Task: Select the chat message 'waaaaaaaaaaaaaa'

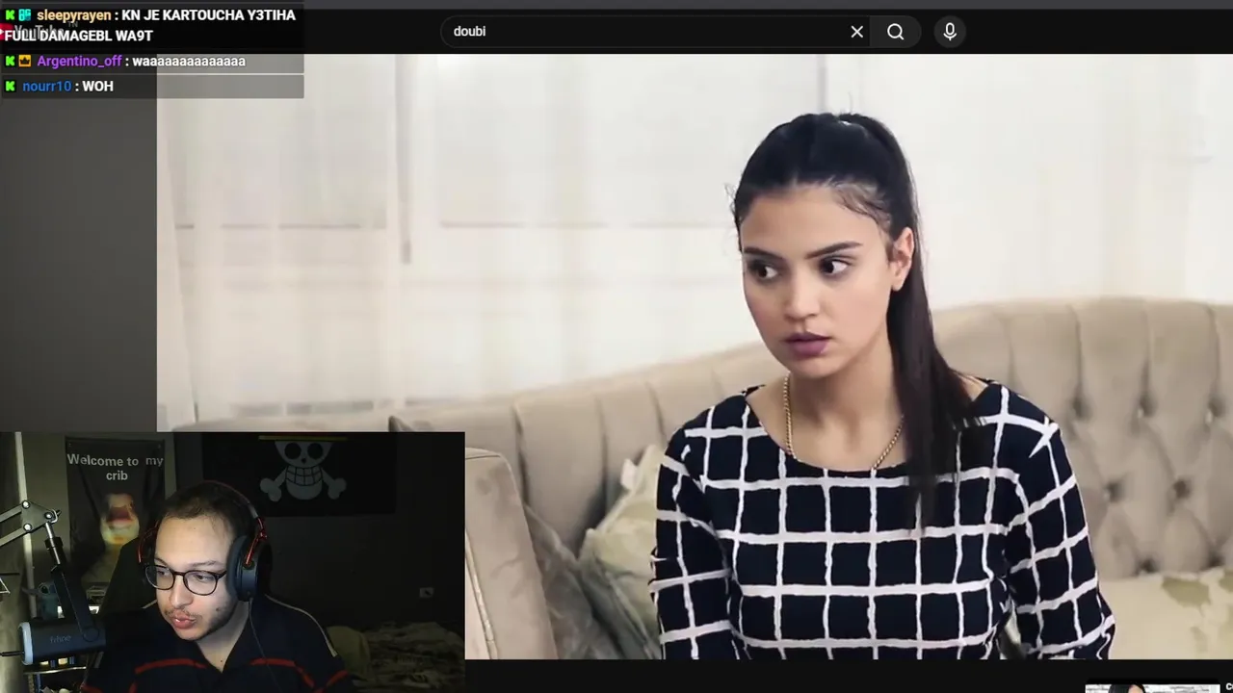Action: (189, 61)
